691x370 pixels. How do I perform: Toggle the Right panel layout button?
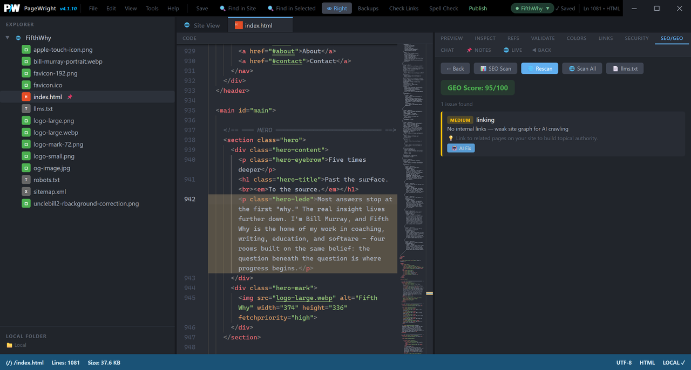tap(337, 8)
